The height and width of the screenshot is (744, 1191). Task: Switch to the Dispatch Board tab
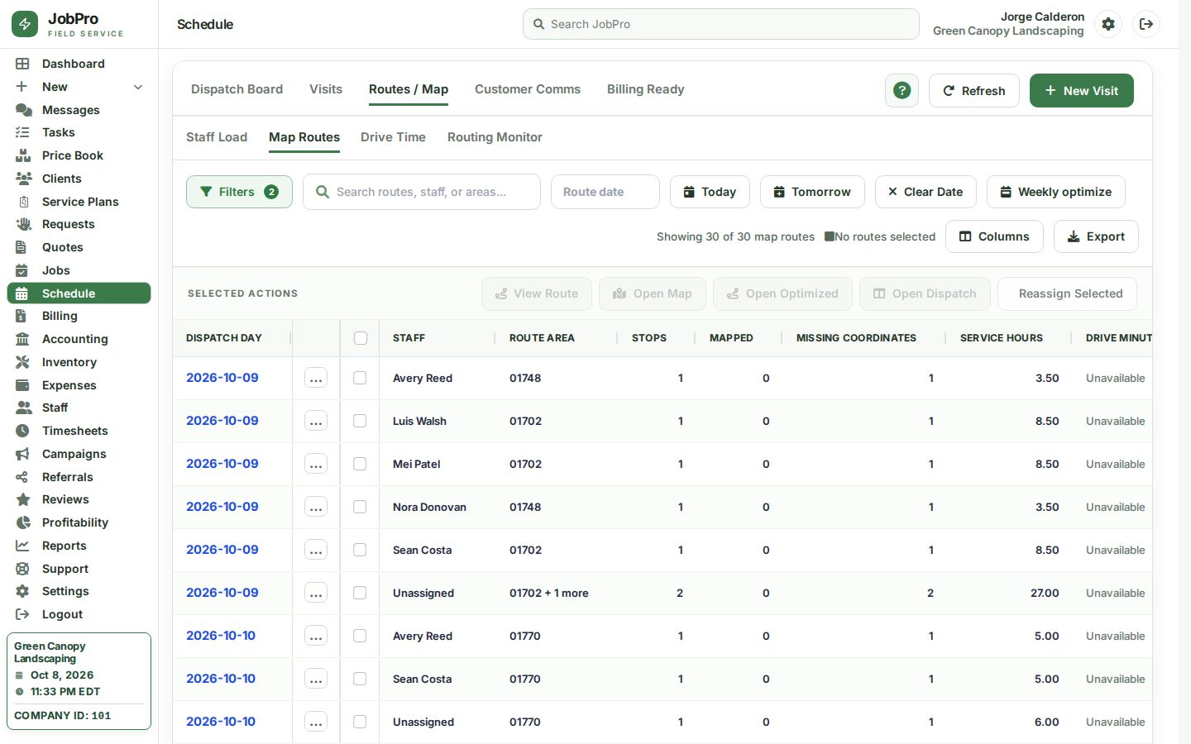point(237,89)
